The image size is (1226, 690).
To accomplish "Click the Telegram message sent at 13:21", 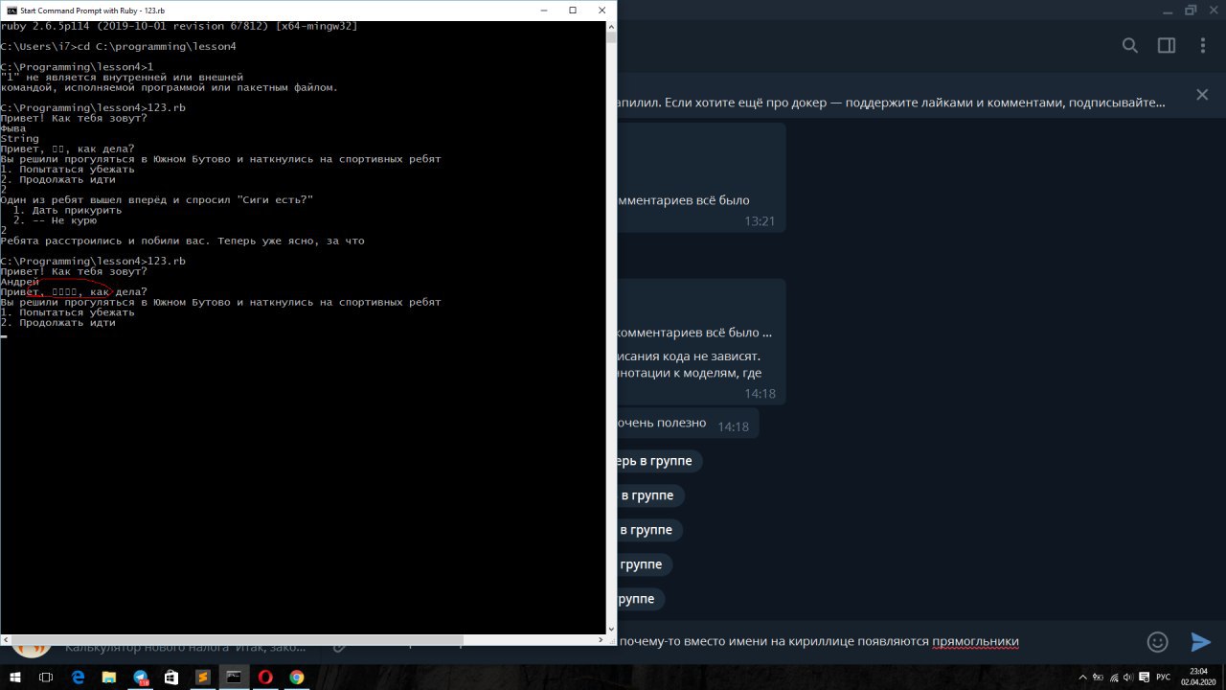I will pyautogui.click(x=701, y=177).
